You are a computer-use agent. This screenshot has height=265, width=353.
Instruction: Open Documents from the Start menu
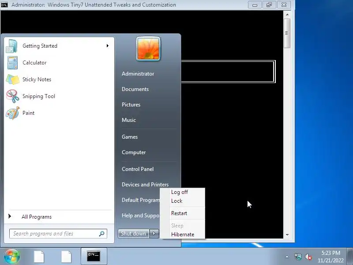coord(135,89)
